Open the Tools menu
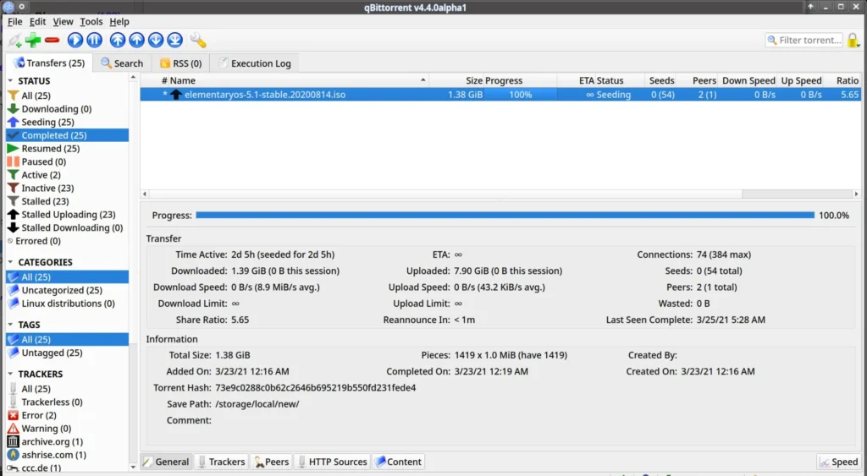867x476 pixels. 91,21
